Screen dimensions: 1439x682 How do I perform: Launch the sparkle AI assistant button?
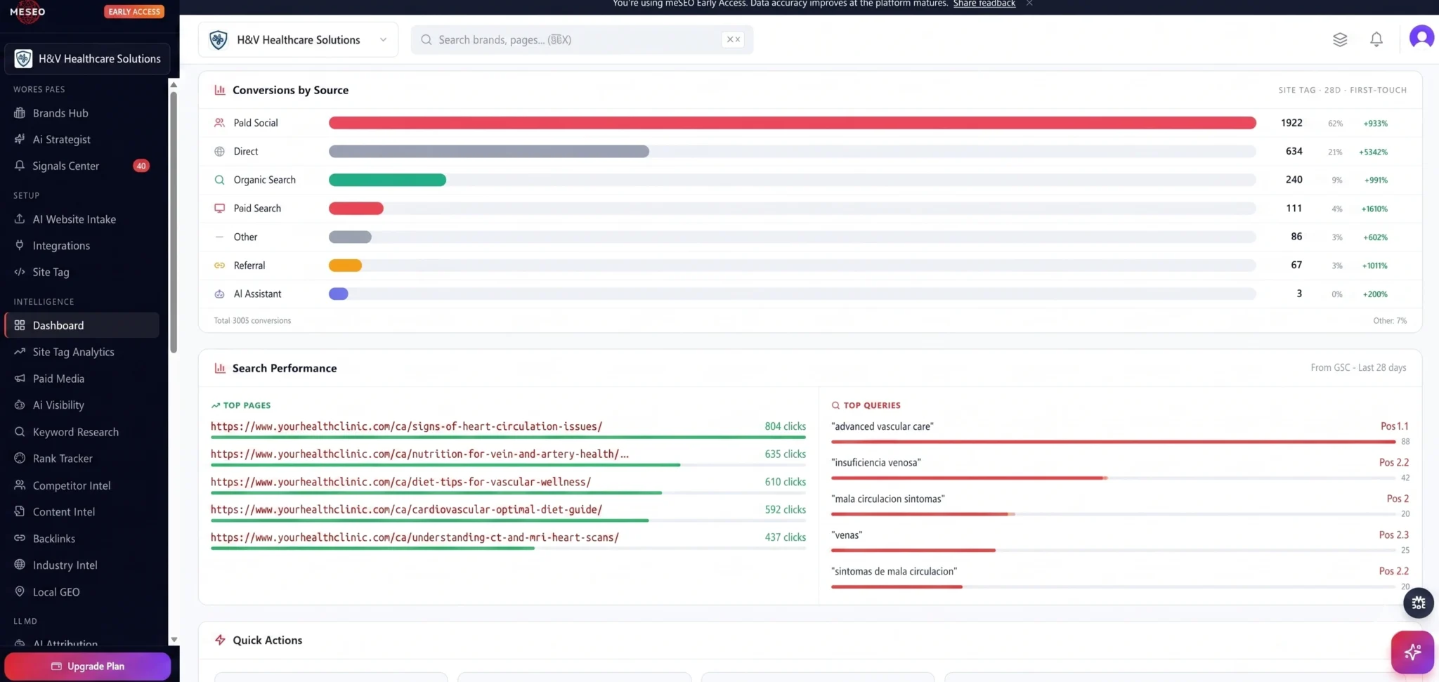point(1412,652)
